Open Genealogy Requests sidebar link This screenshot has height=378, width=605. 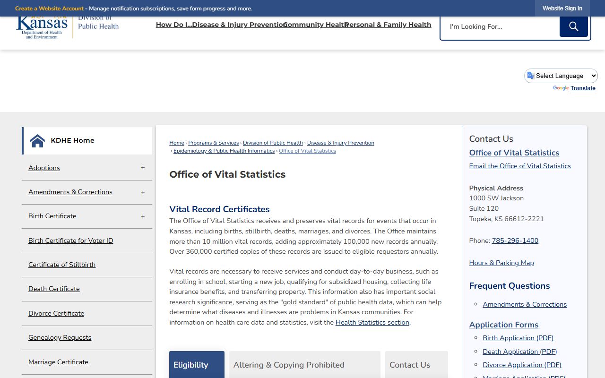60,337
